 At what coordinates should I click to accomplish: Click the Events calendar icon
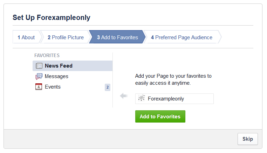pyautogui.click(x=39, y=87)
